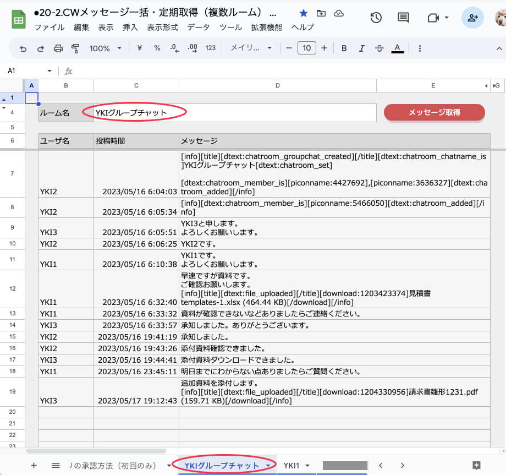This screenshot has height=475, width=506.
Task: Redo the last action
Action: pos(40,48)
